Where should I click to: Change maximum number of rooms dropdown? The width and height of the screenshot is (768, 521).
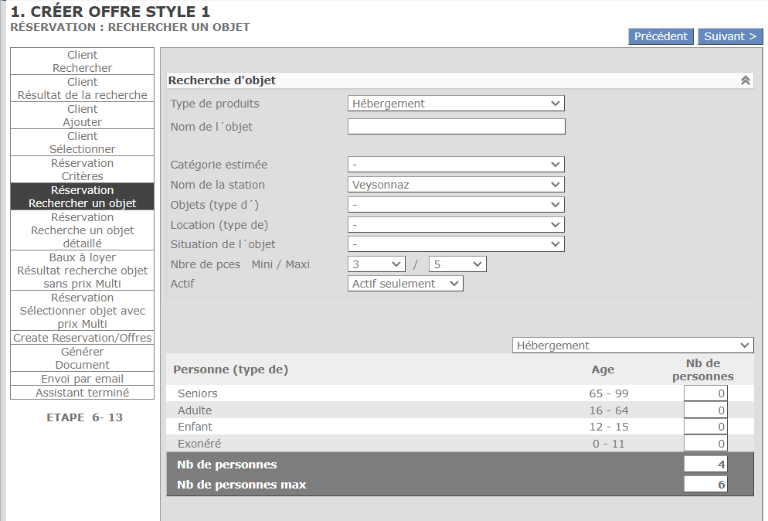pos(457,264)
